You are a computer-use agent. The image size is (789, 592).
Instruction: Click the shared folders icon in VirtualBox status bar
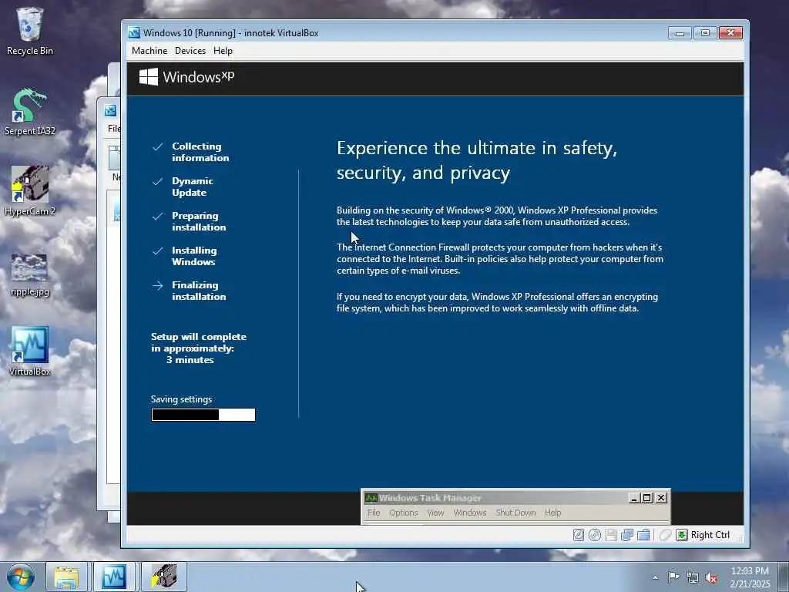click(x=643, y=535)
